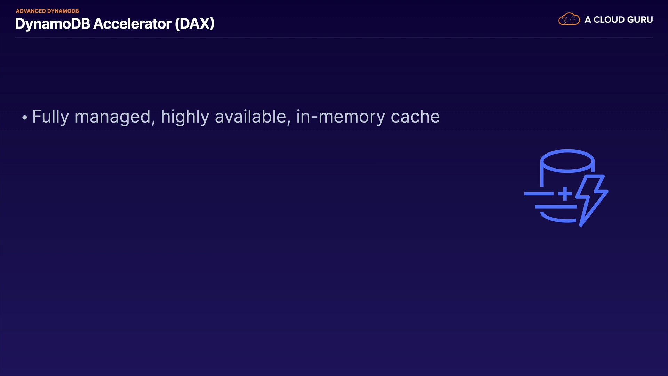Screen dimensions: 668x376
Task: Click the word "DynamoDB" in the slide title
Action: [x=53, y=24]
